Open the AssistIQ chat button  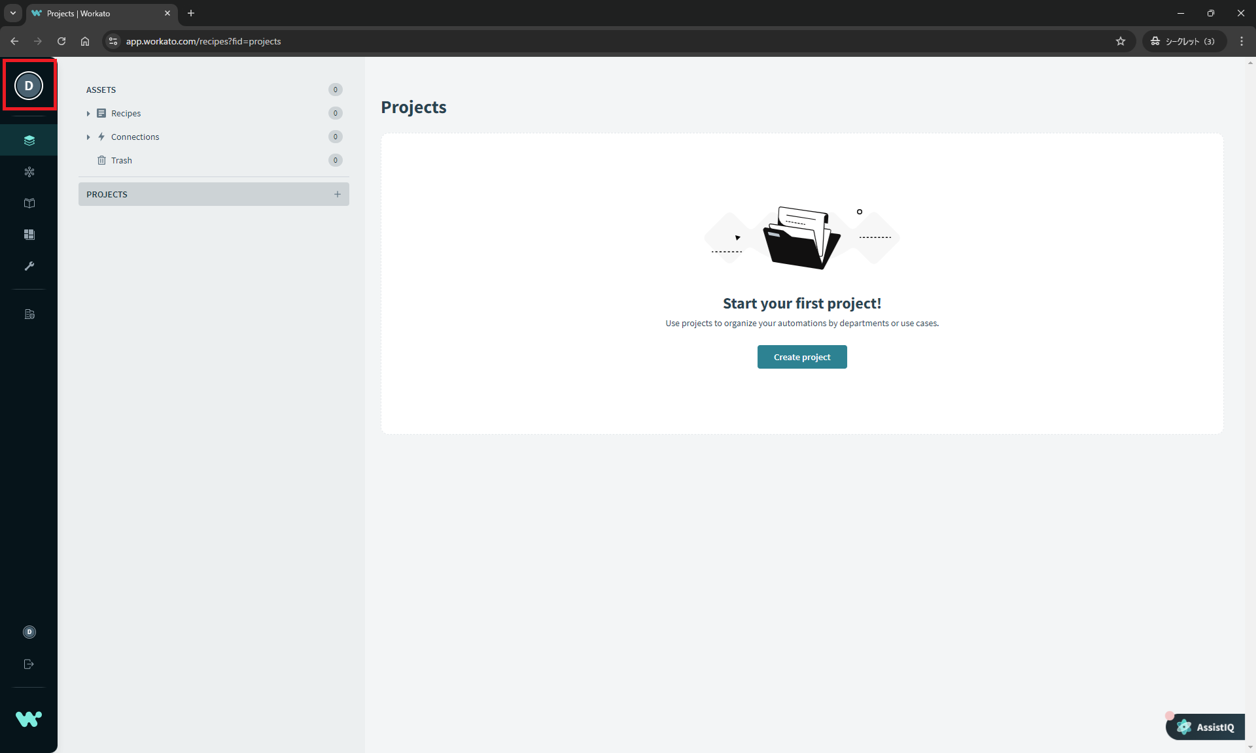pos(1206,727)
